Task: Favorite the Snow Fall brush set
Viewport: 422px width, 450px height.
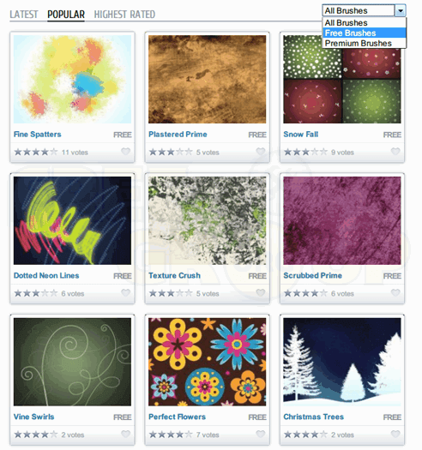Action: pos(395,151)
